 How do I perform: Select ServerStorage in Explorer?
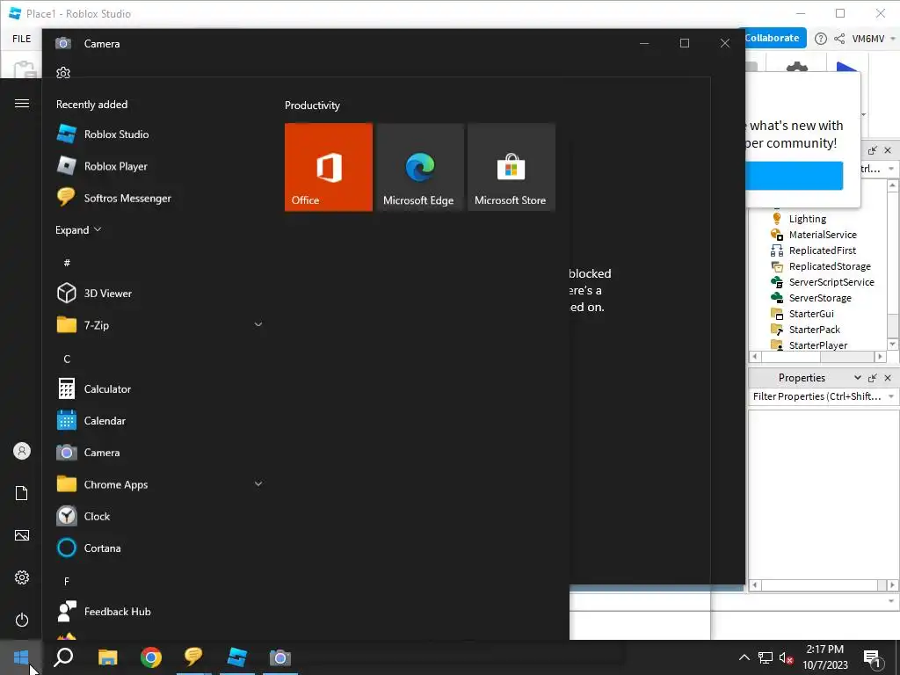[820, 298]
